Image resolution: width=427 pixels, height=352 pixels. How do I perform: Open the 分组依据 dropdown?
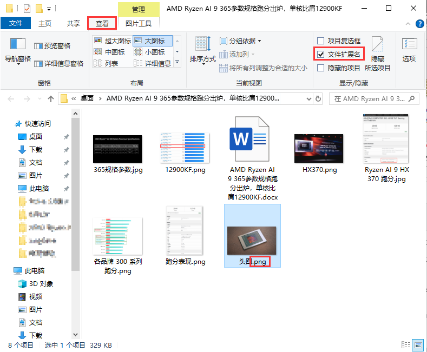coord(240,41)
